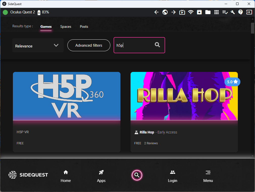Open the screen streaming TV icon
255x192 pixels.
click(182, 12)
